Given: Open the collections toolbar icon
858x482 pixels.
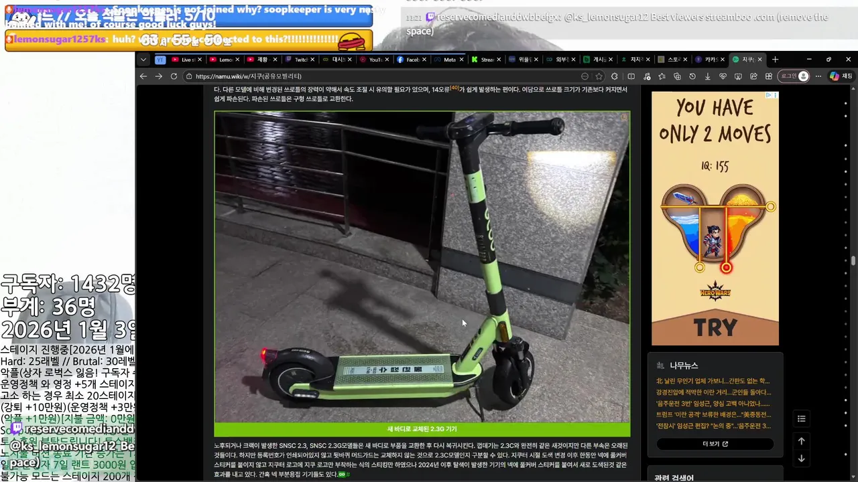Looking at the screenshot, I should point(677,76).
